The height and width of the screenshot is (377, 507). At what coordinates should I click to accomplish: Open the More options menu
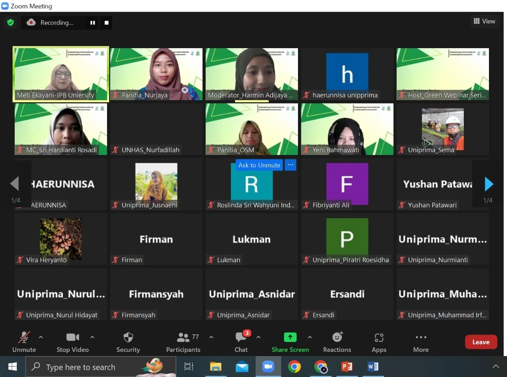(x=421, y=342)
